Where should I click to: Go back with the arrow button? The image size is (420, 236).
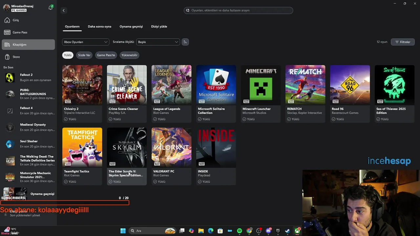pos(64,10)
